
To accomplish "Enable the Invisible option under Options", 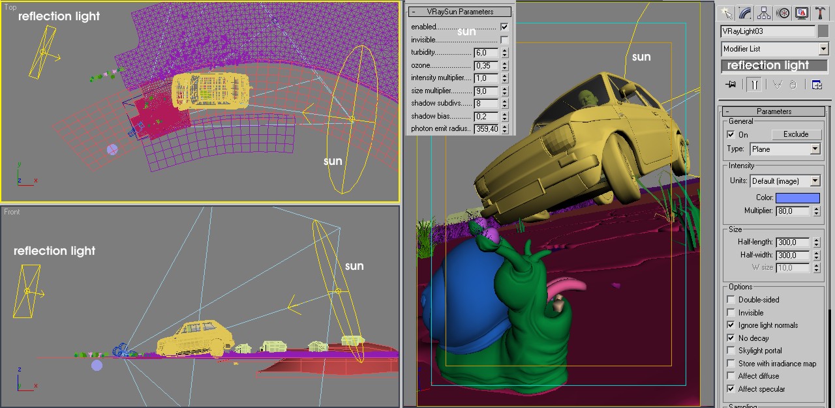I will [x=731, y=313].
